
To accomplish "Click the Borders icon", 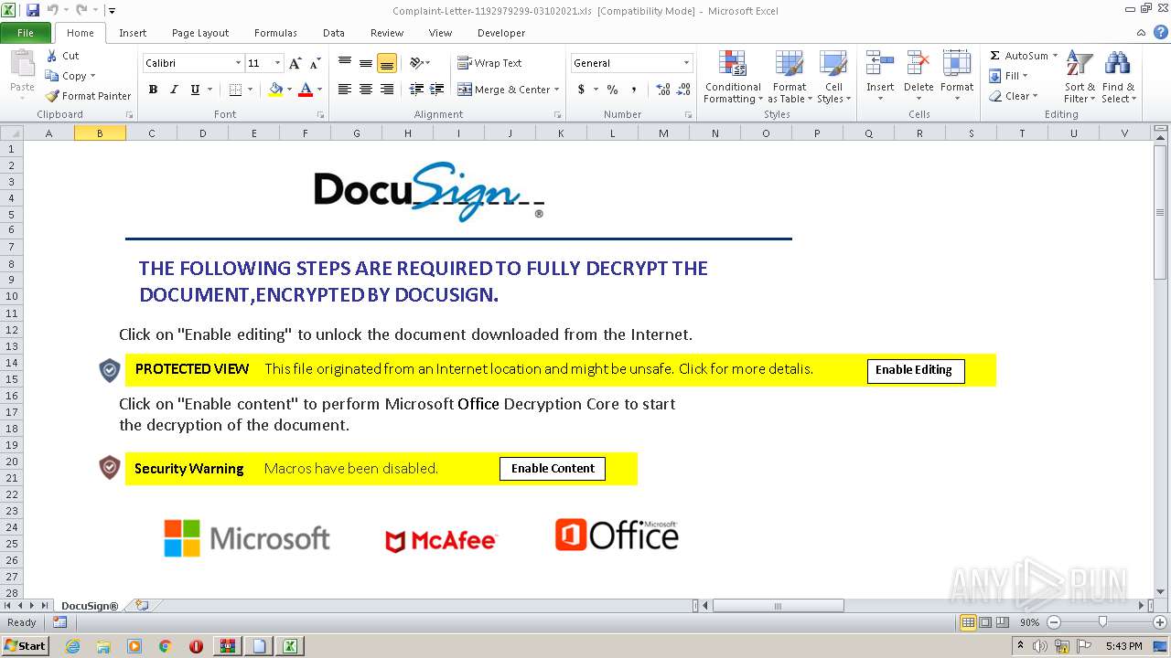I will point(235,90).
